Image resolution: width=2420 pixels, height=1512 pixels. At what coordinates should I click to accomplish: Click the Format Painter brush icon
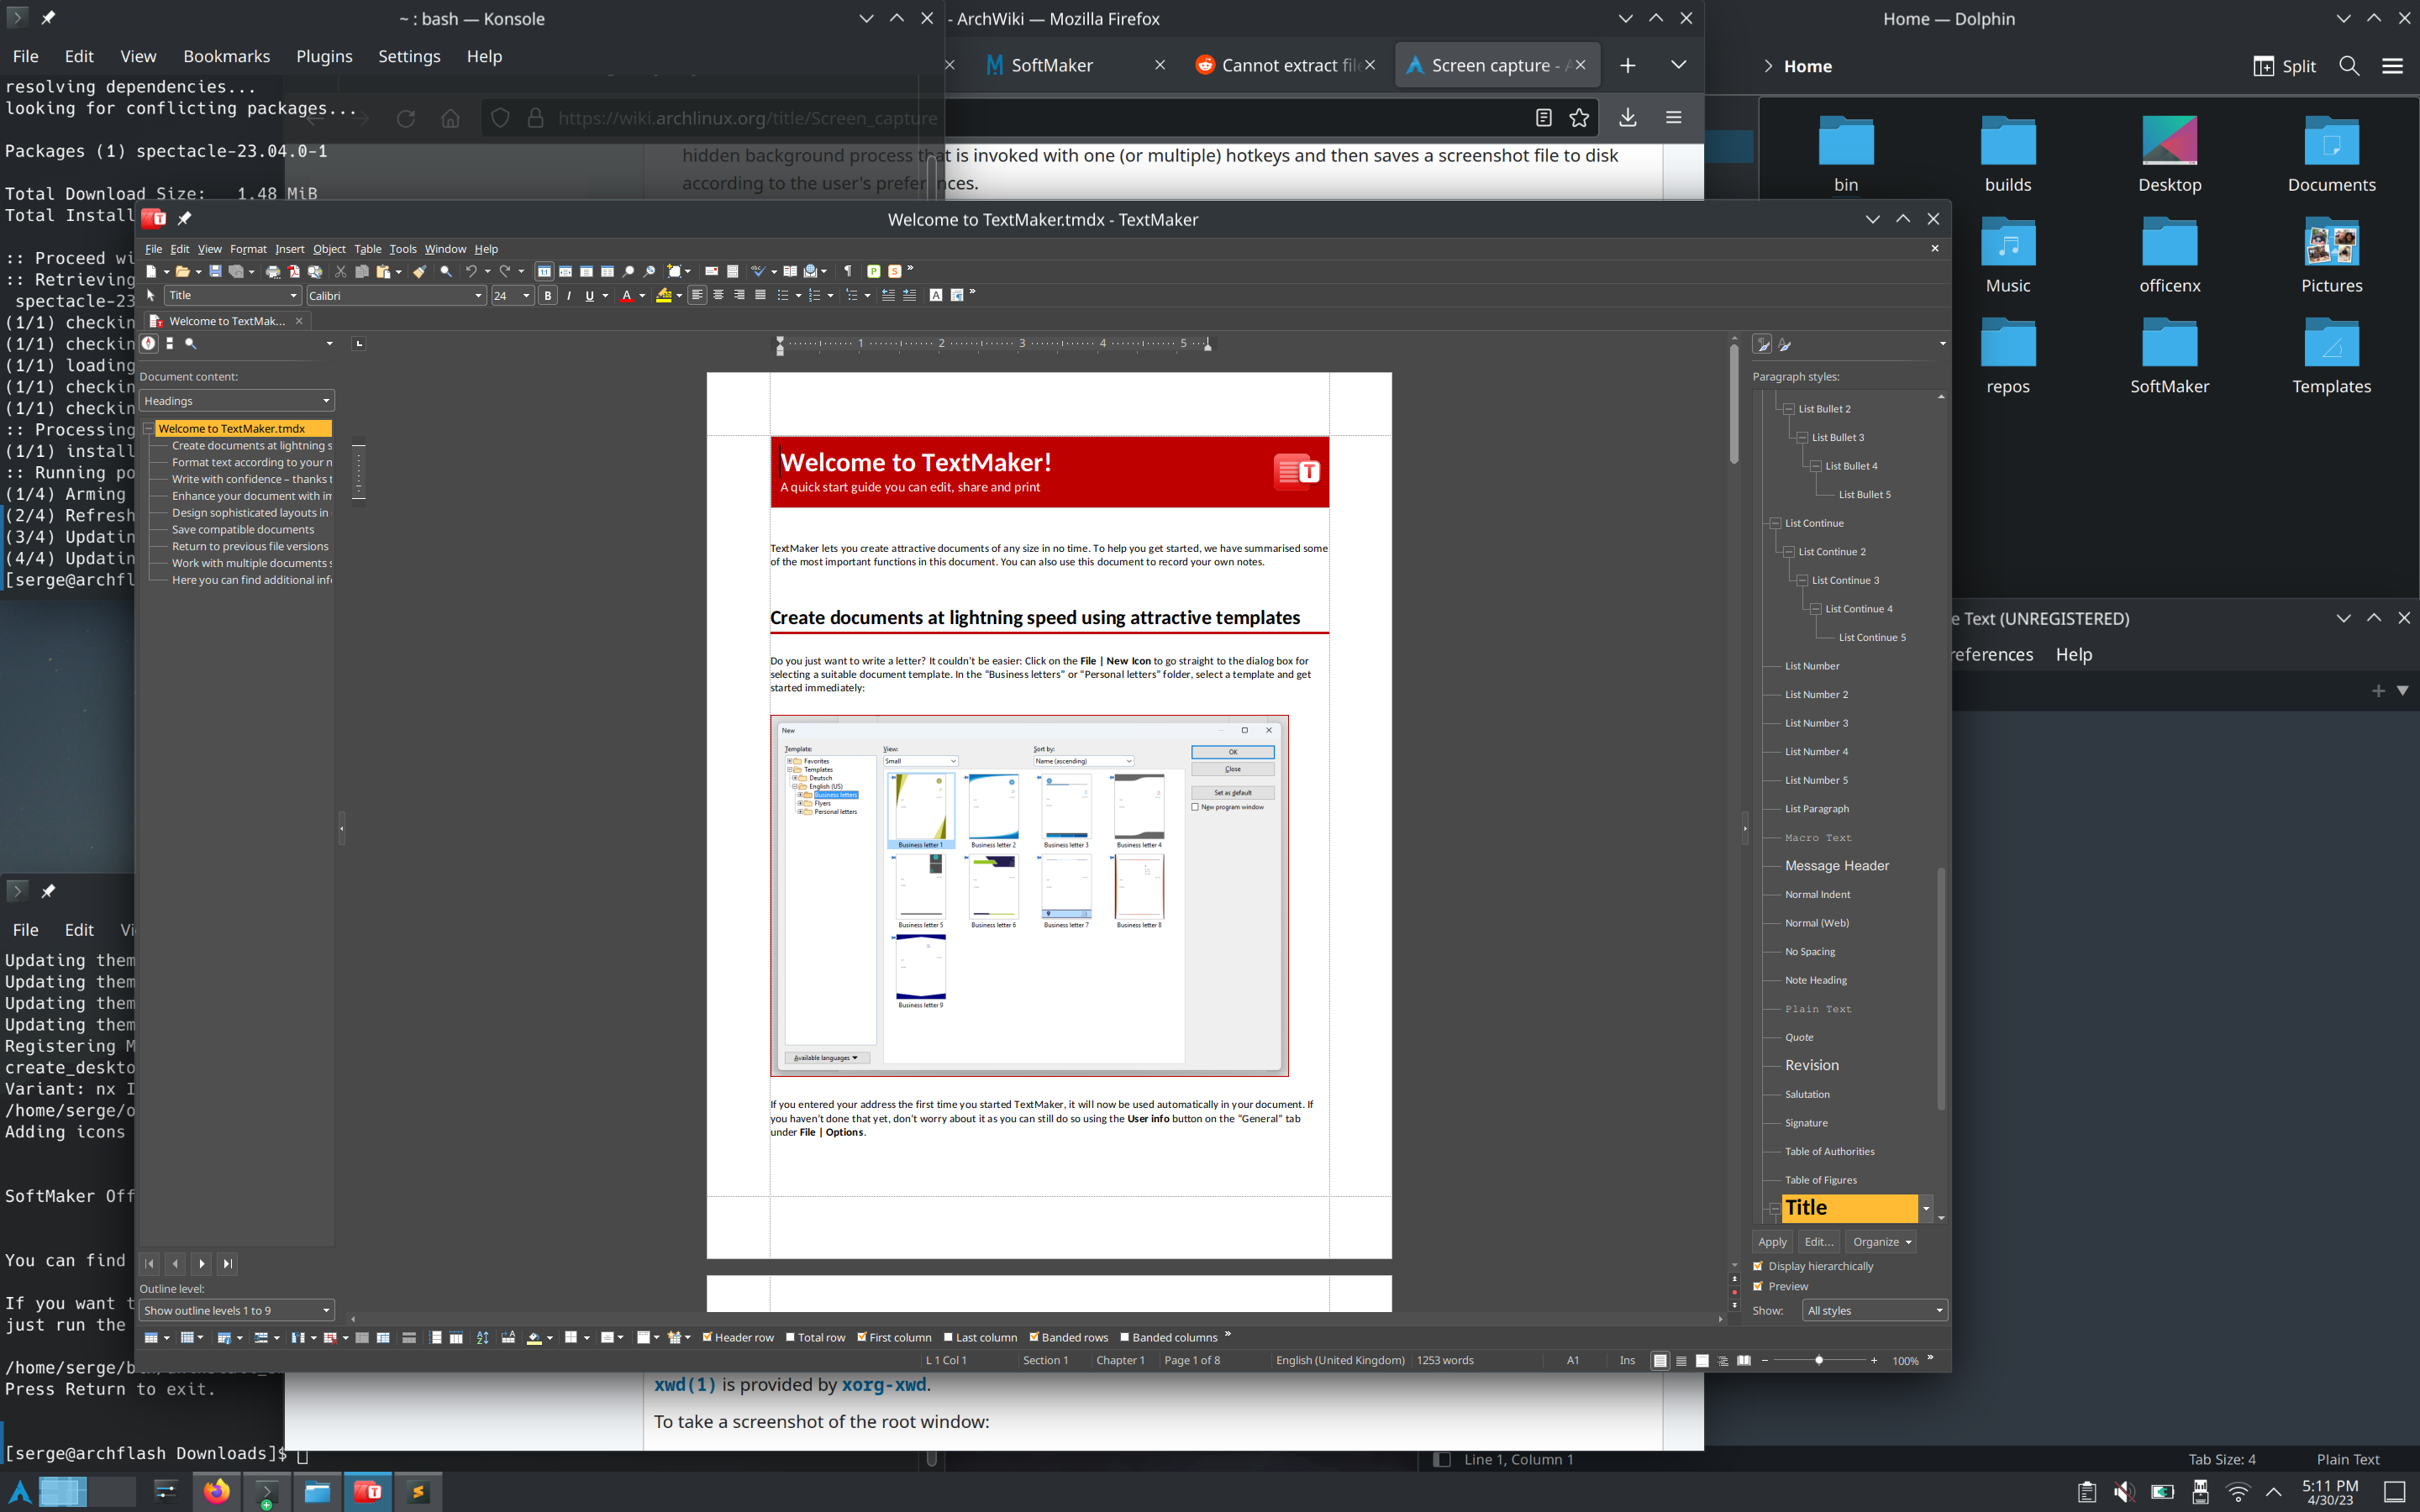[x=419, y=271]
